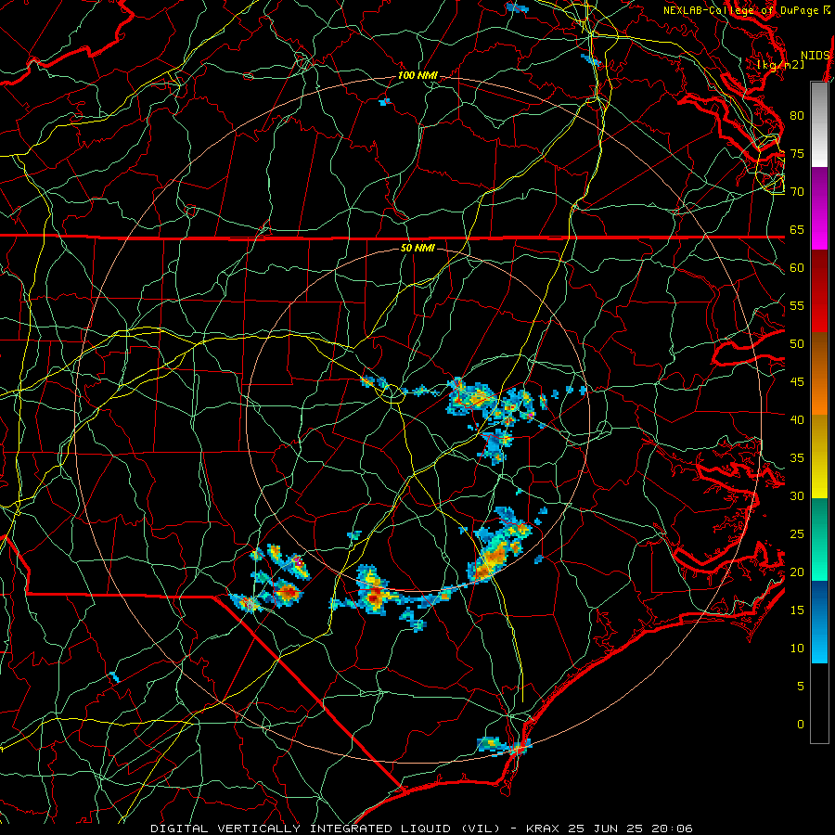Click the 60 value on the color scale
Viewport: 835px width, 835px height.
797,268
